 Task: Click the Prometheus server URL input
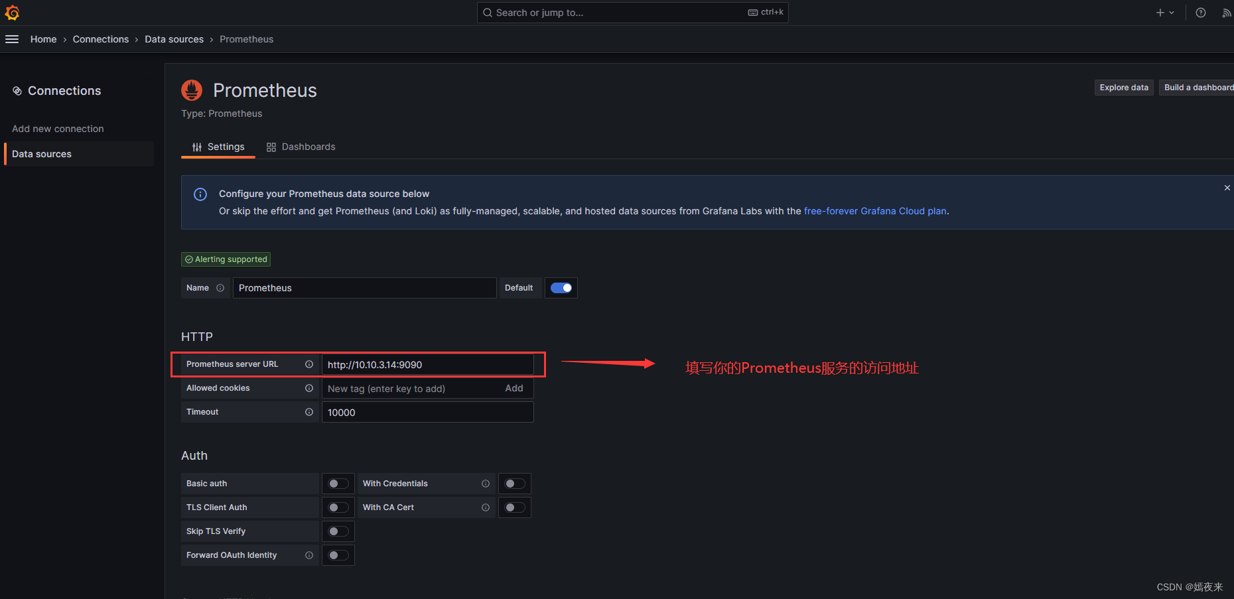click(428, 364)
